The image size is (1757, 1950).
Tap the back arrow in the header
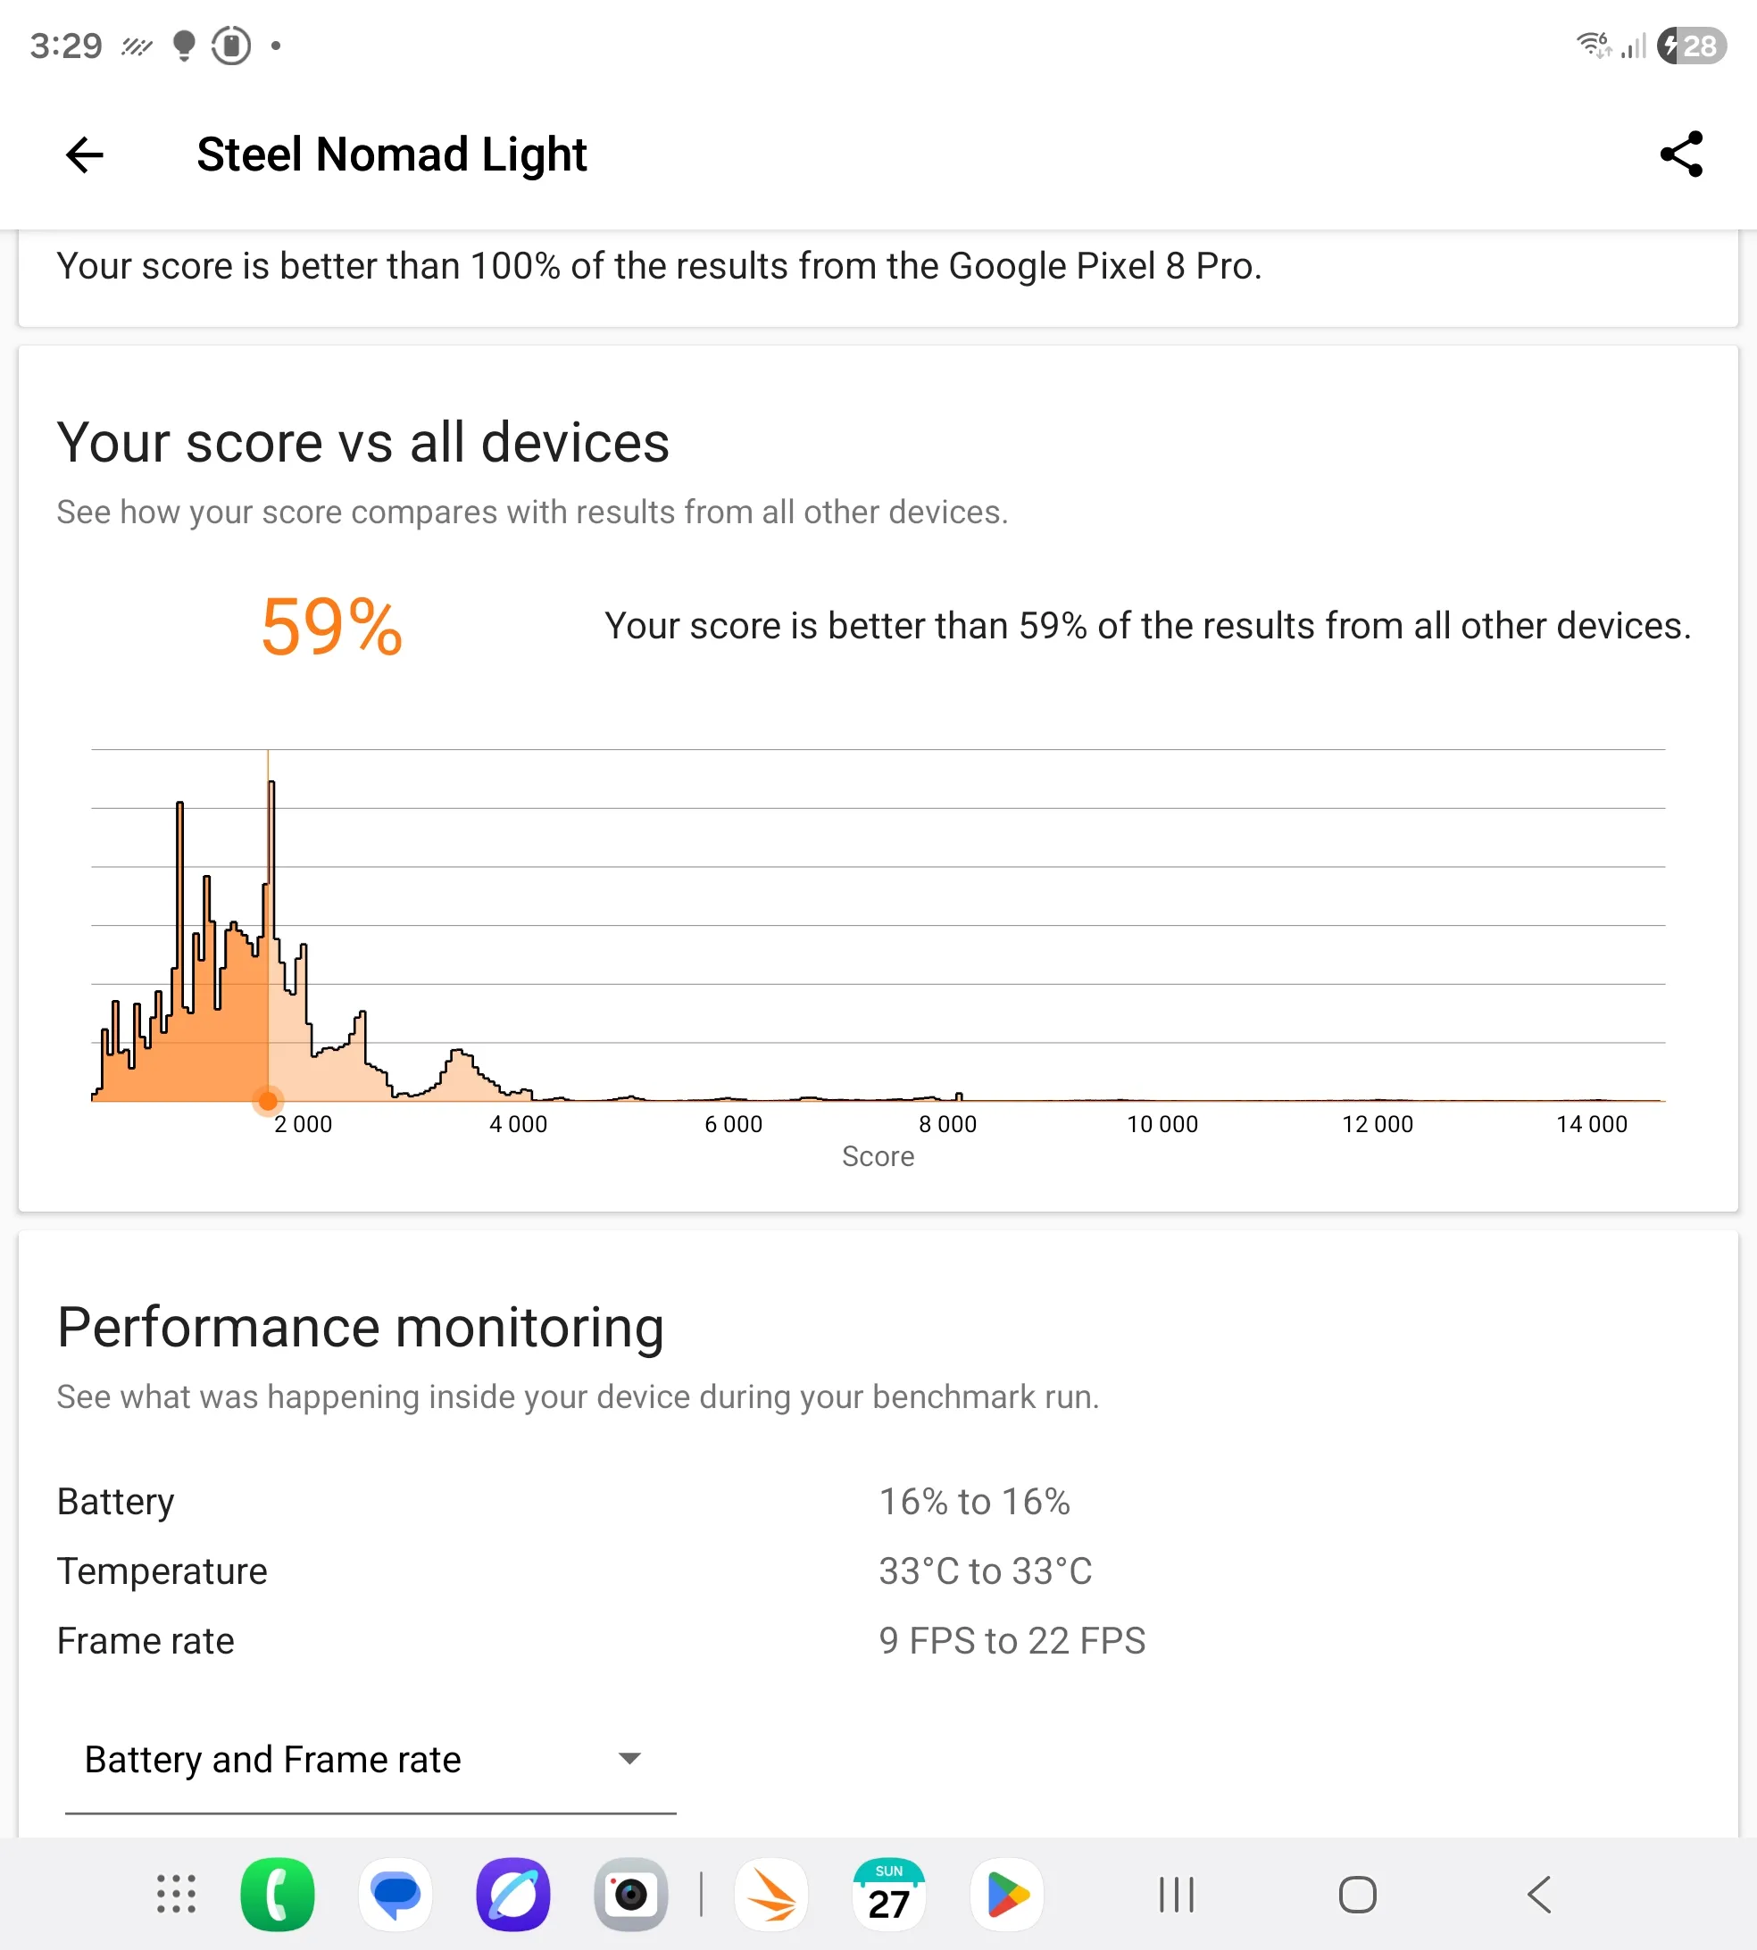pyautogui.click(x=85, y=154)
